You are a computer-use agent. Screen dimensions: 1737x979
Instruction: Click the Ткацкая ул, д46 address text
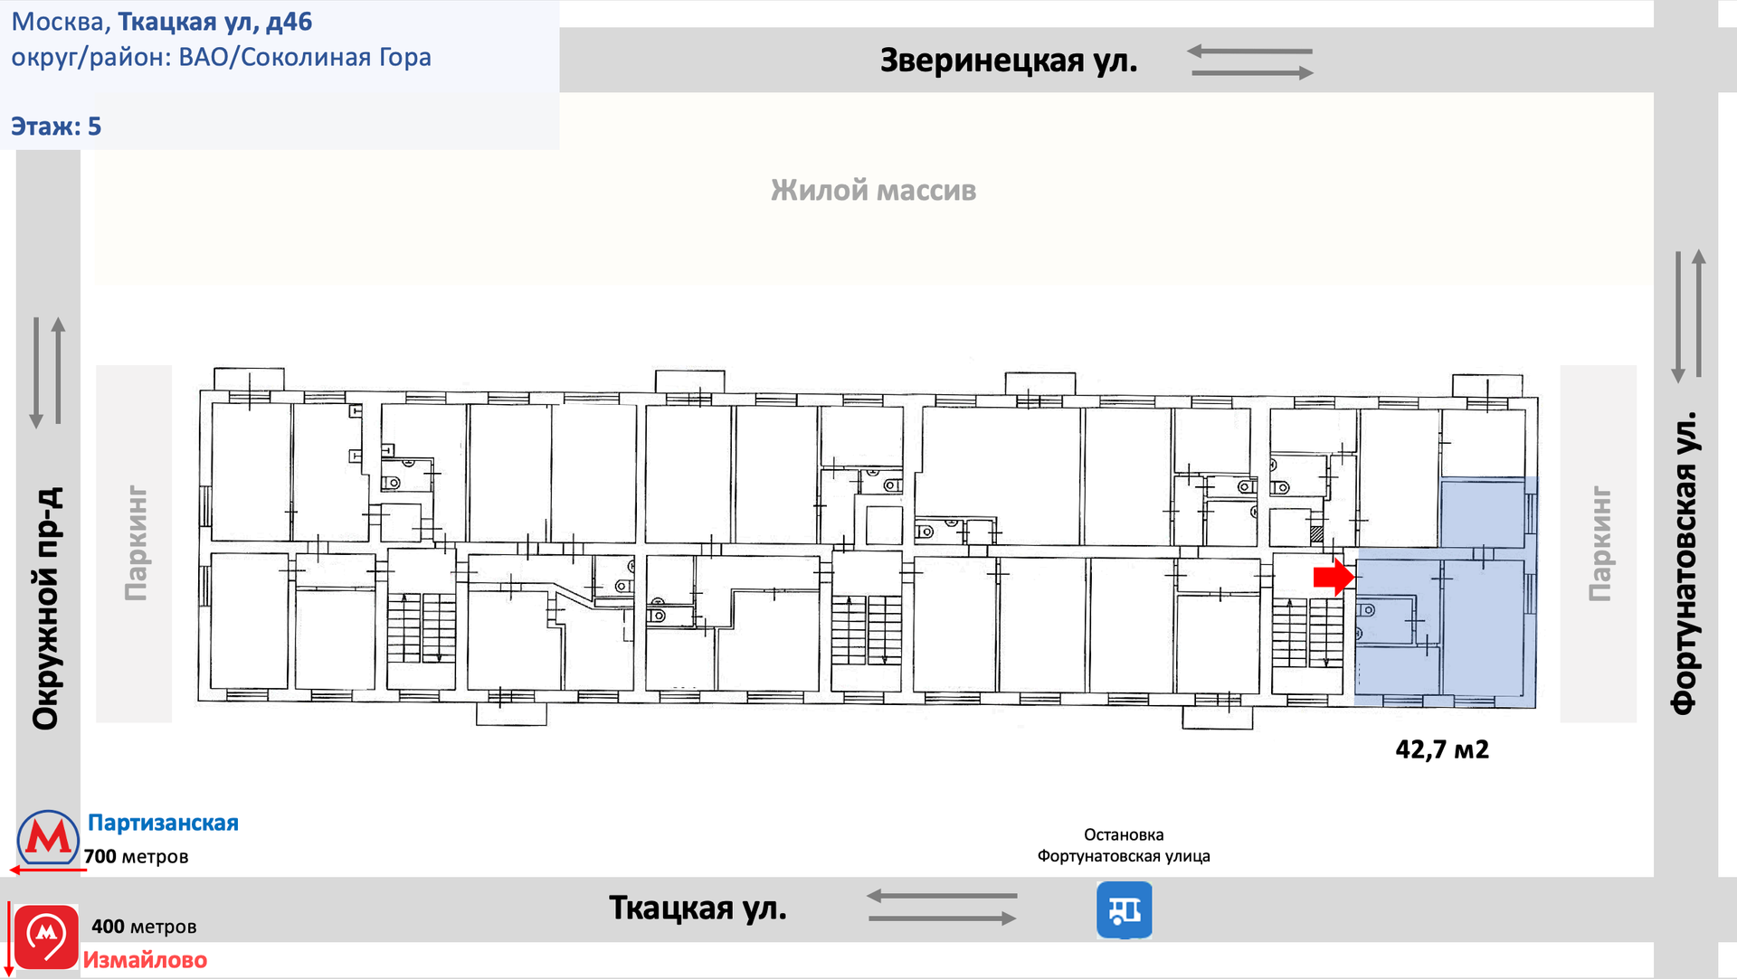tap(215, 22)
